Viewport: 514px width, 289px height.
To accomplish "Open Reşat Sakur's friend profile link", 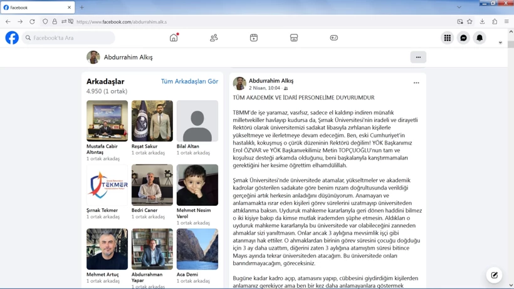I will tap(144, 146).
